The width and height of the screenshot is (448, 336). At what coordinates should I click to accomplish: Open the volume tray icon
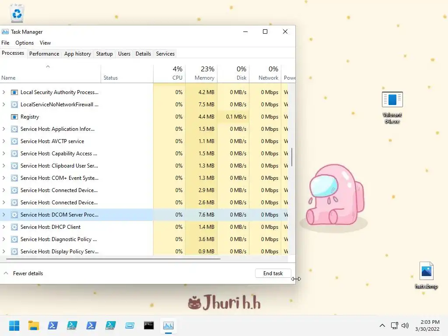pos(405,325)
